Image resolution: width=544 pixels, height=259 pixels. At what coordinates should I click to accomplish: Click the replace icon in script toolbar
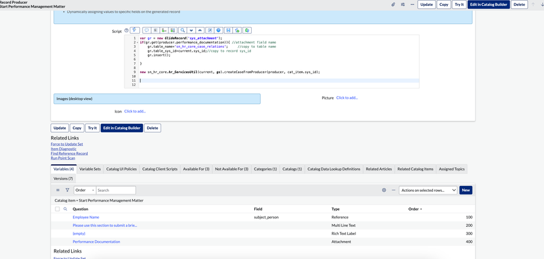click(x=165, y=30)
